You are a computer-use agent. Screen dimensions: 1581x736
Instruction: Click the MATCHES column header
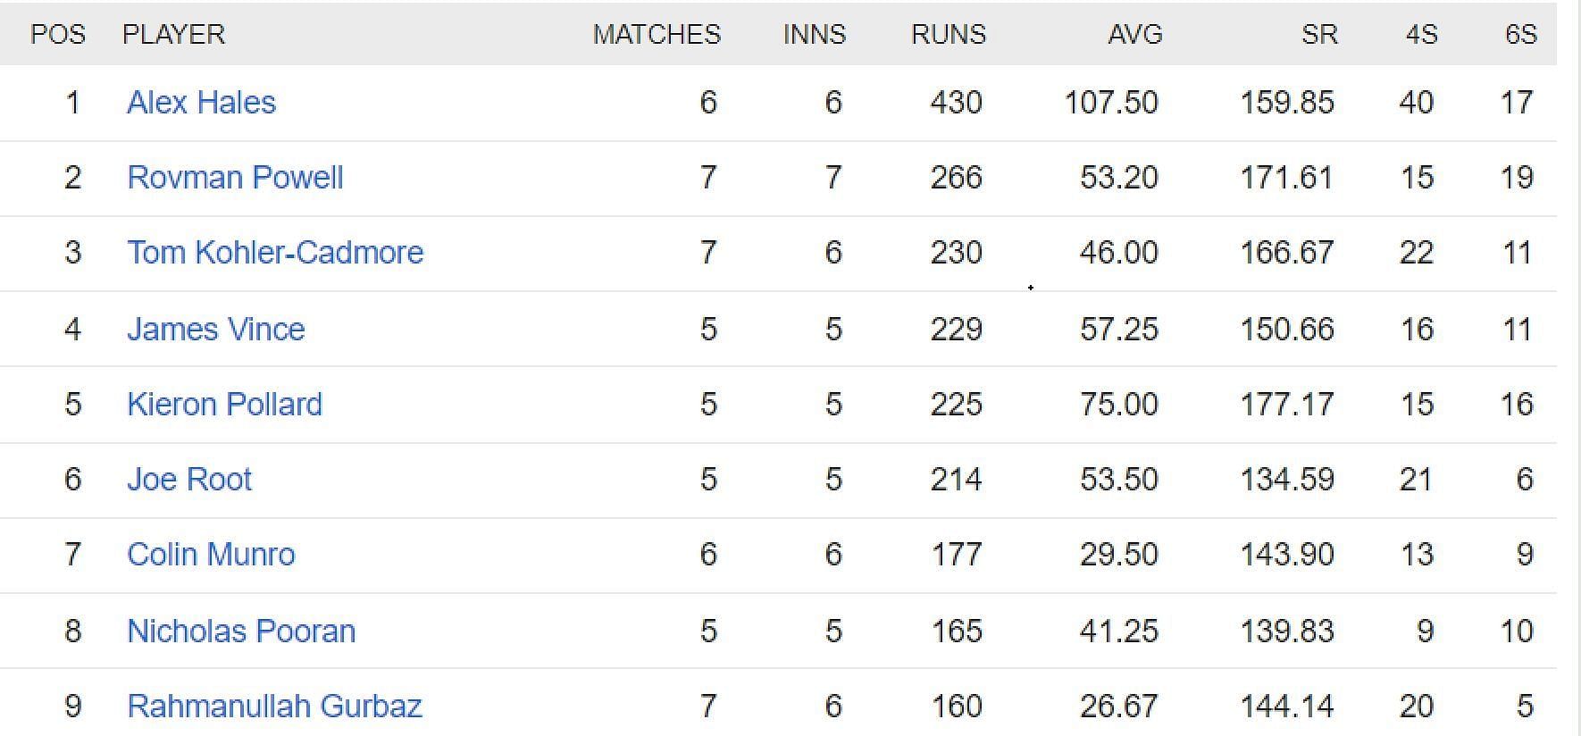(x=657, y=35)
